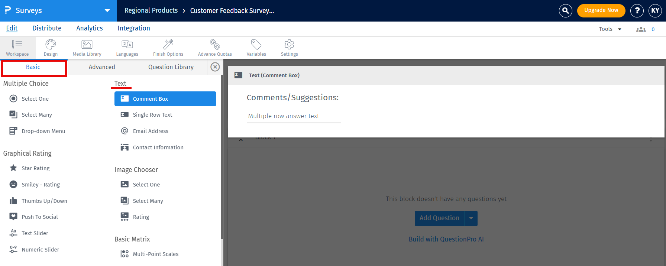Add a Single Row Text question

(146, 115)
